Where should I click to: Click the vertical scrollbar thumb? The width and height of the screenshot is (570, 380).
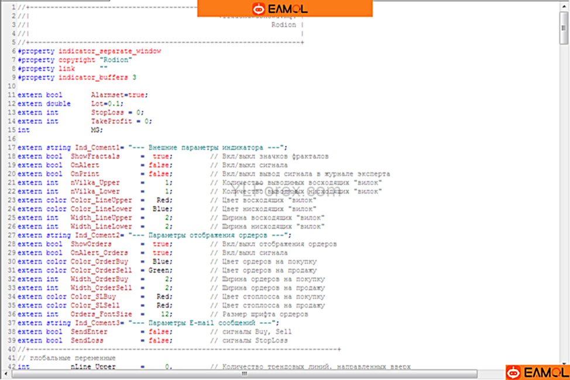564,26
